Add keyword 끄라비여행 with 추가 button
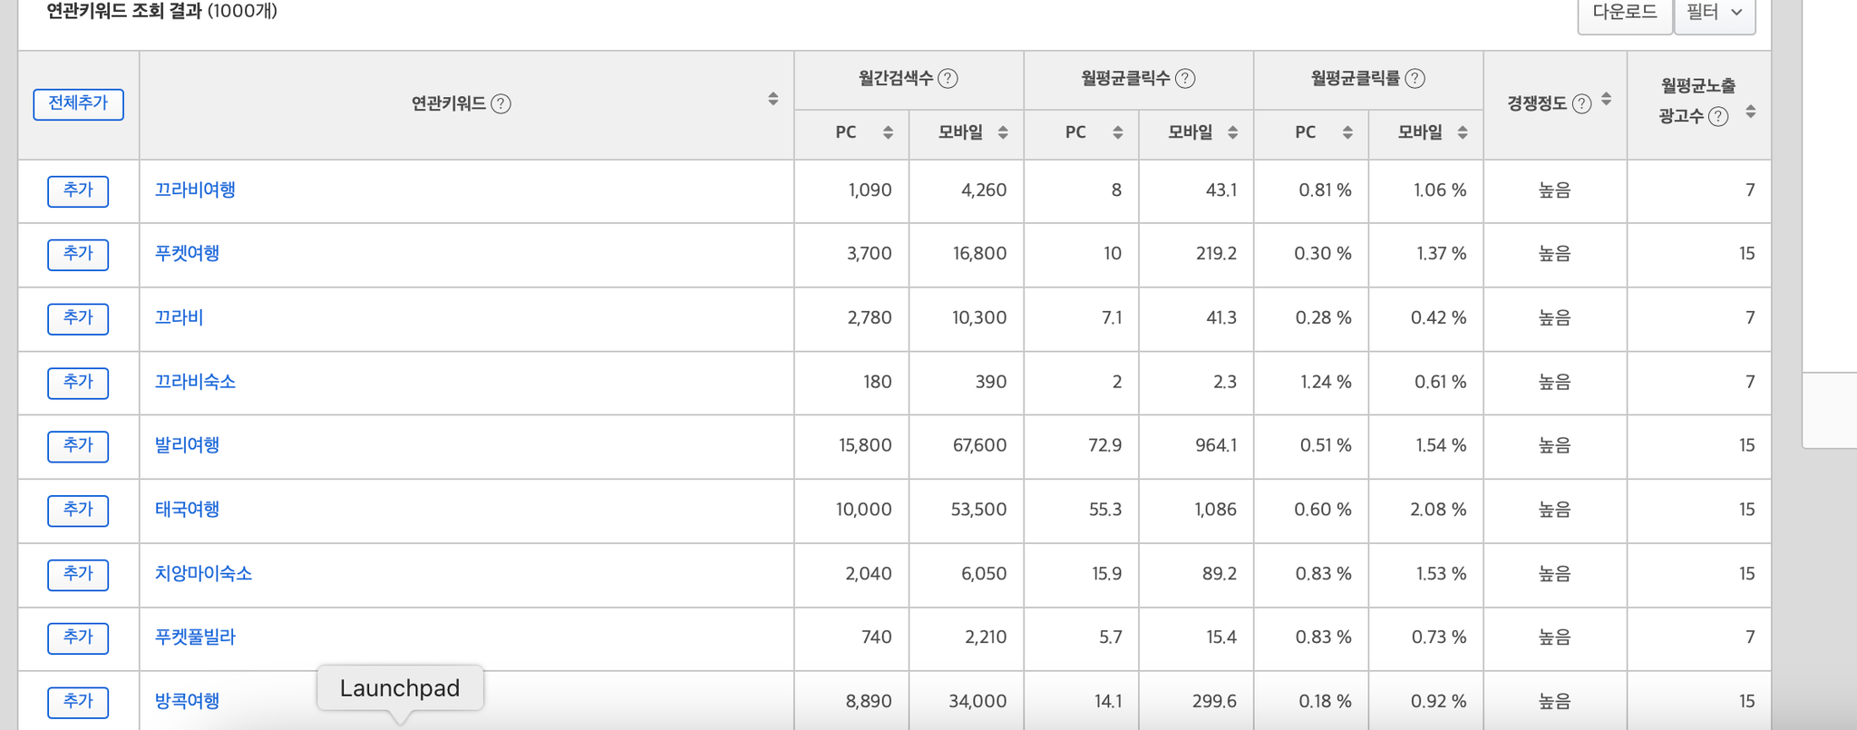The image size is (1857, 730). tap(78, 191)
